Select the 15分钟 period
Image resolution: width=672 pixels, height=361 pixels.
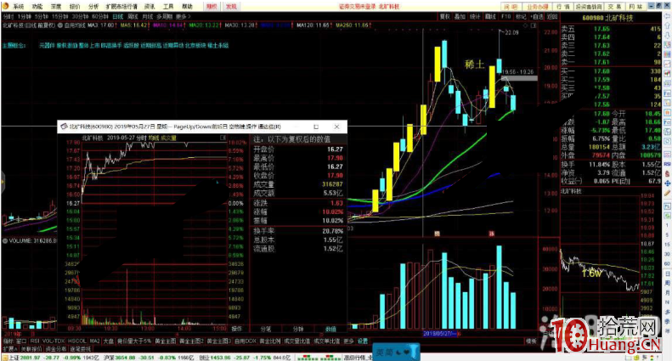click(60, 16)
